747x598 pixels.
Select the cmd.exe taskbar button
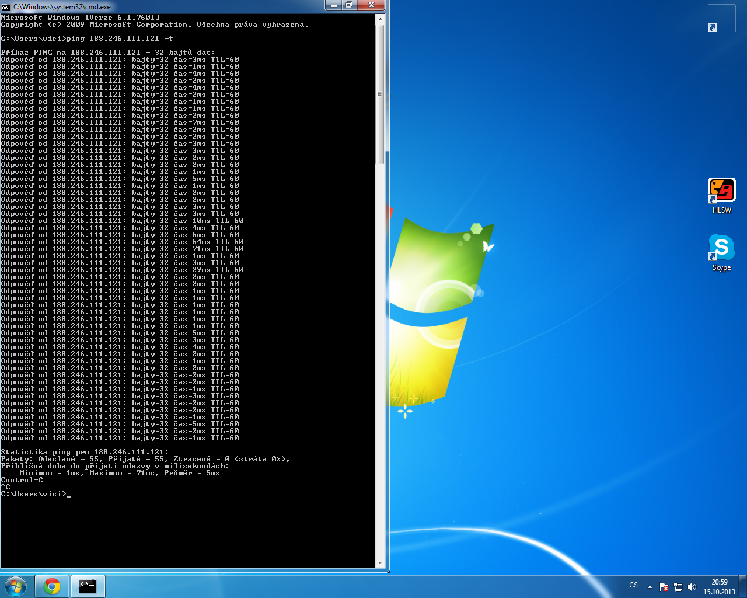(x=88, y=586)
